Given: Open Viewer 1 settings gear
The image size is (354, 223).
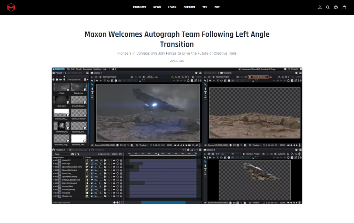Looking at the screenshot, I should click(x=196, y=73).
